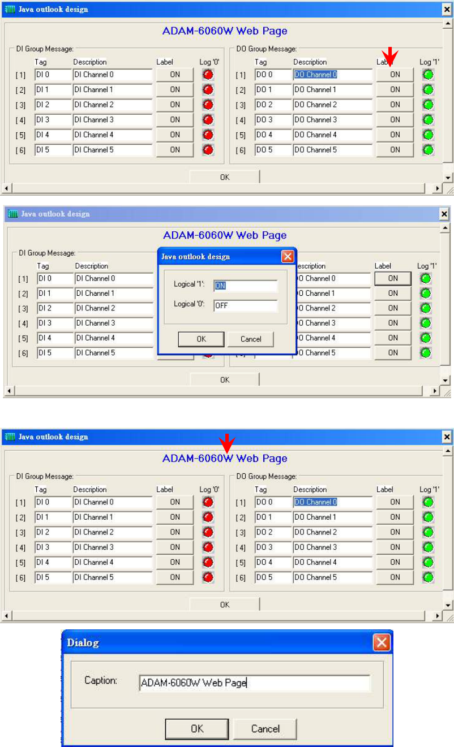The height and width of the screenshot is (747, 454).
Task: Click right scroll arrow in middle window
Action: (436, 392)
